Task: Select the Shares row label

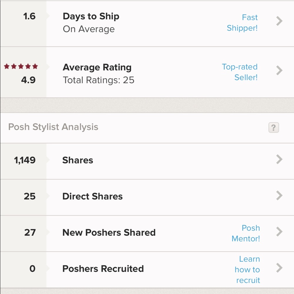Action: coord(78,160)
